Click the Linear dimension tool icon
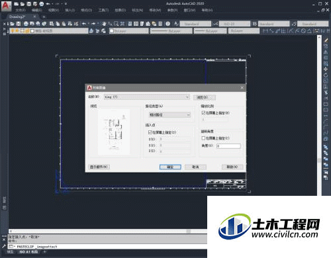Viewport: 331px width, 258px height. [265, 31]
